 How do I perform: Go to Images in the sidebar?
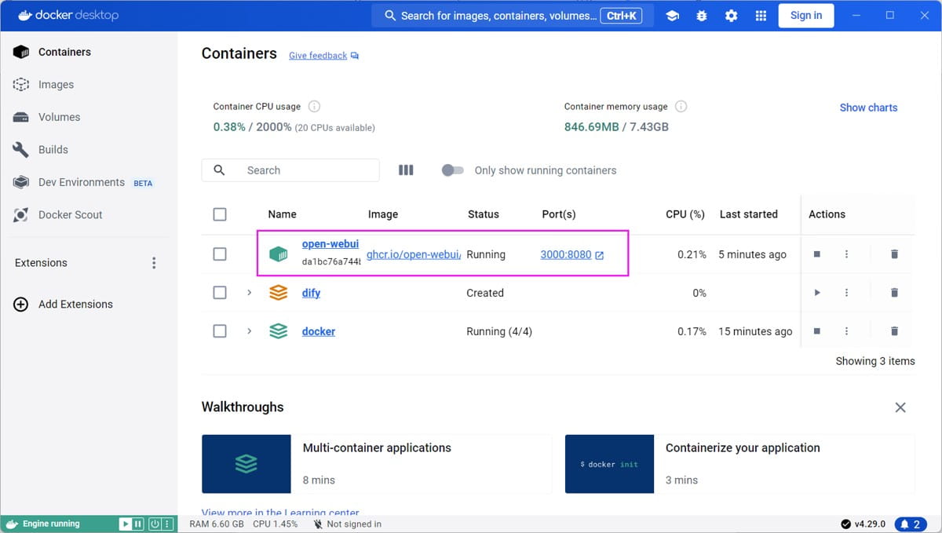click(x=56, y=85)
